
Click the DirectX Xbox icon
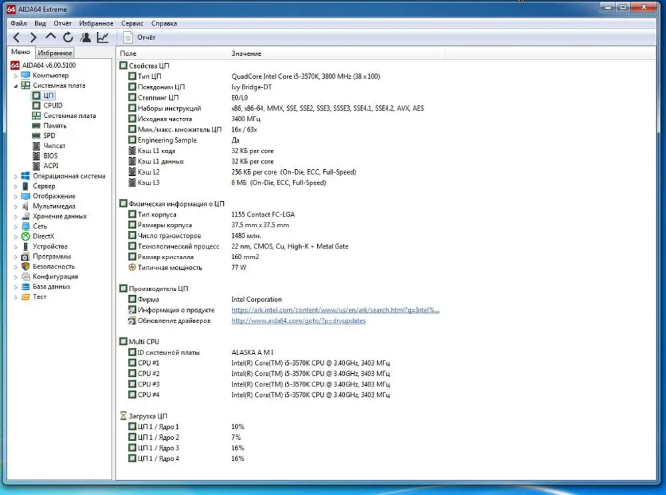[x=25, y=237]
